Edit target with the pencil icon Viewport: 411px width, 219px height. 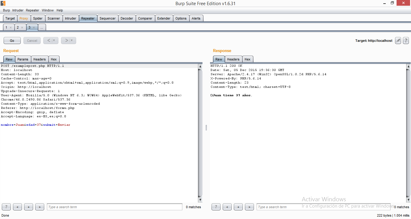(x=398, y=41)
